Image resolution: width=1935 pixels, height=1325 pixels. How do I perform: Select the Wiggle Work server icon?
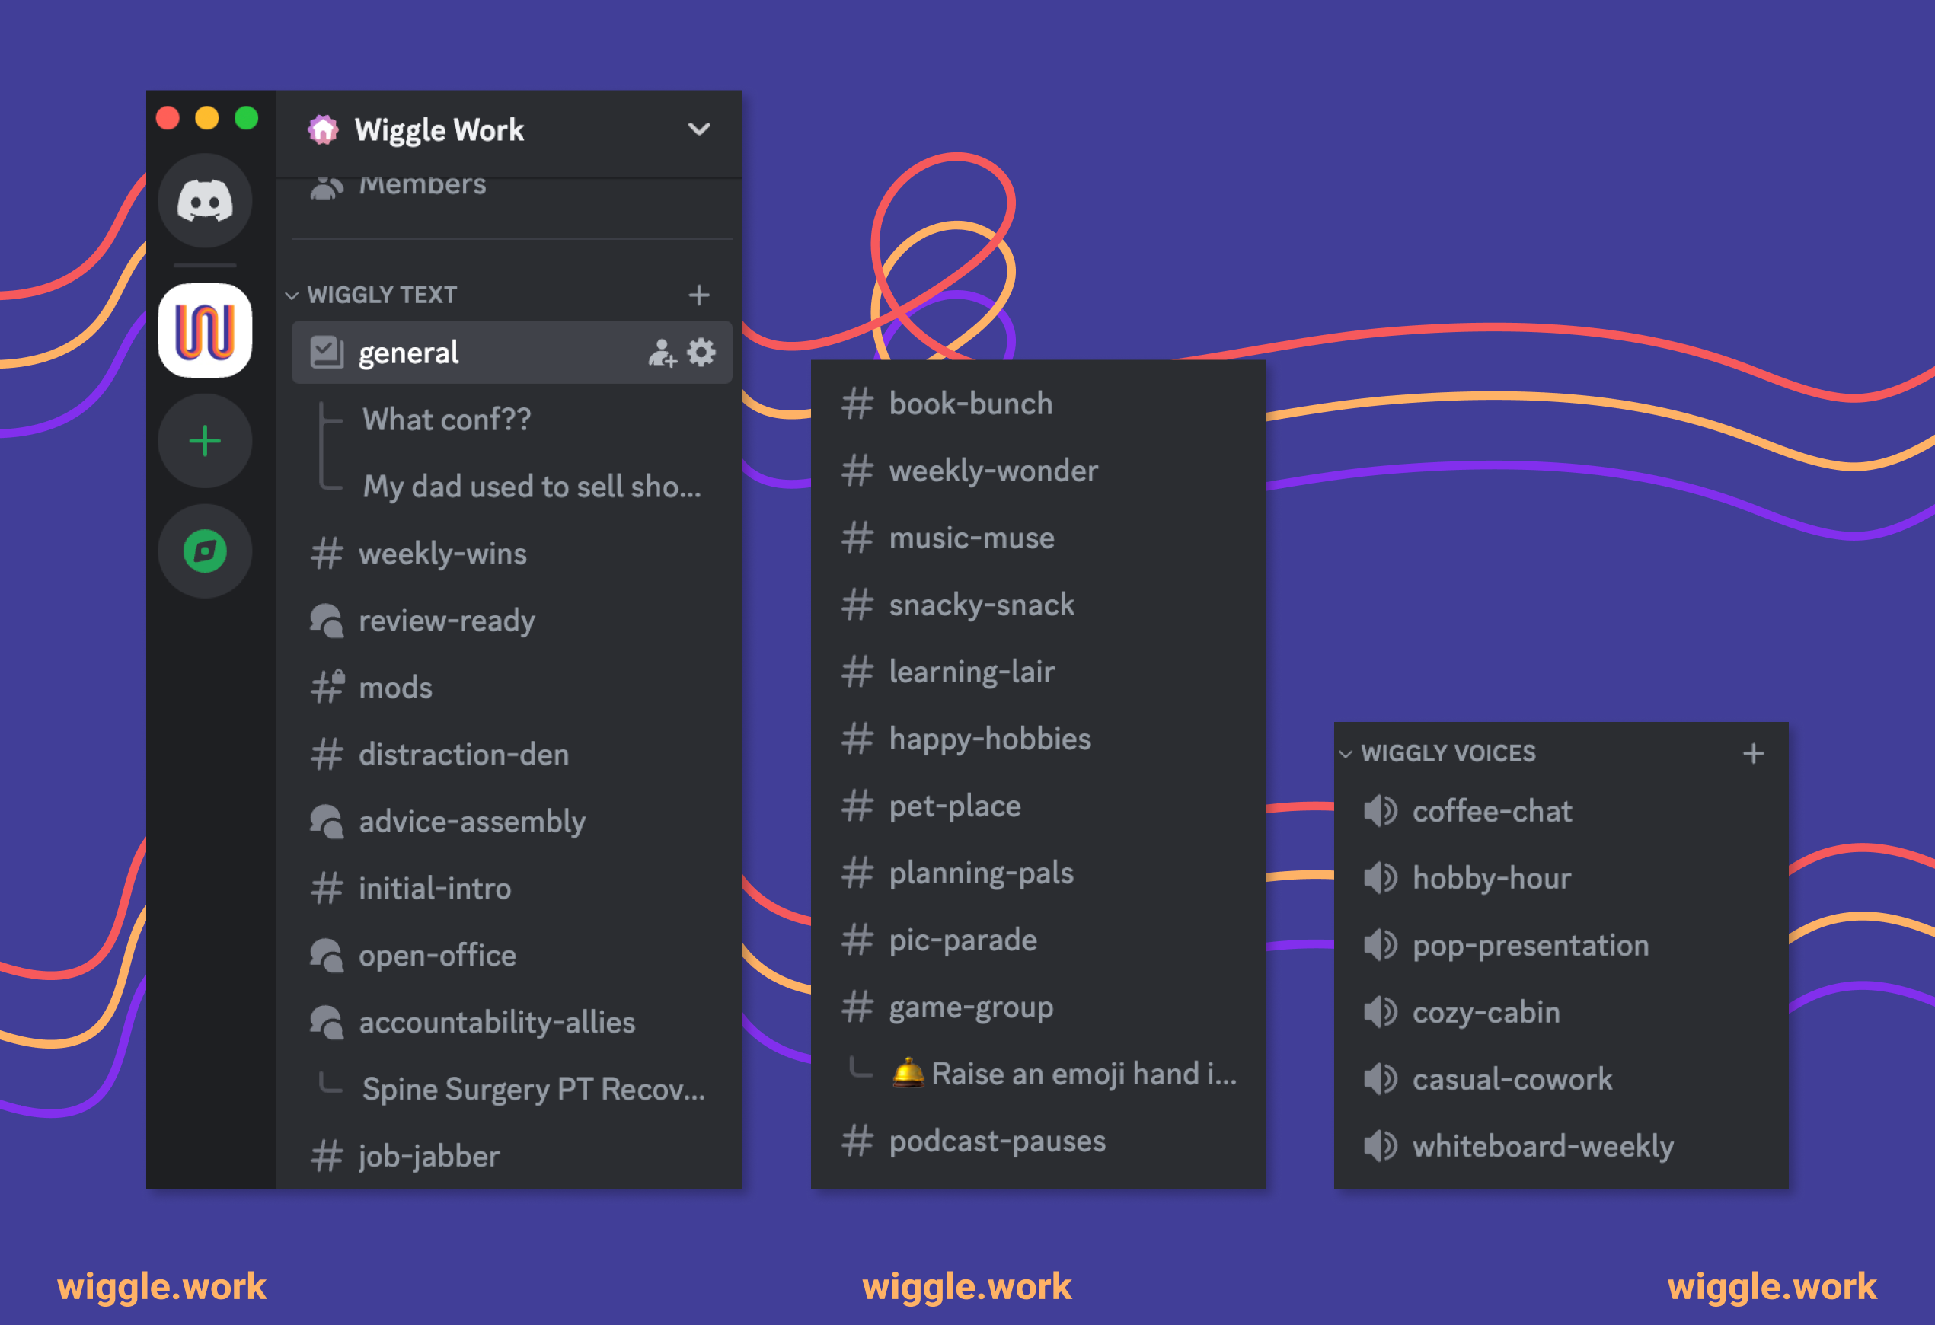(205, 330)
